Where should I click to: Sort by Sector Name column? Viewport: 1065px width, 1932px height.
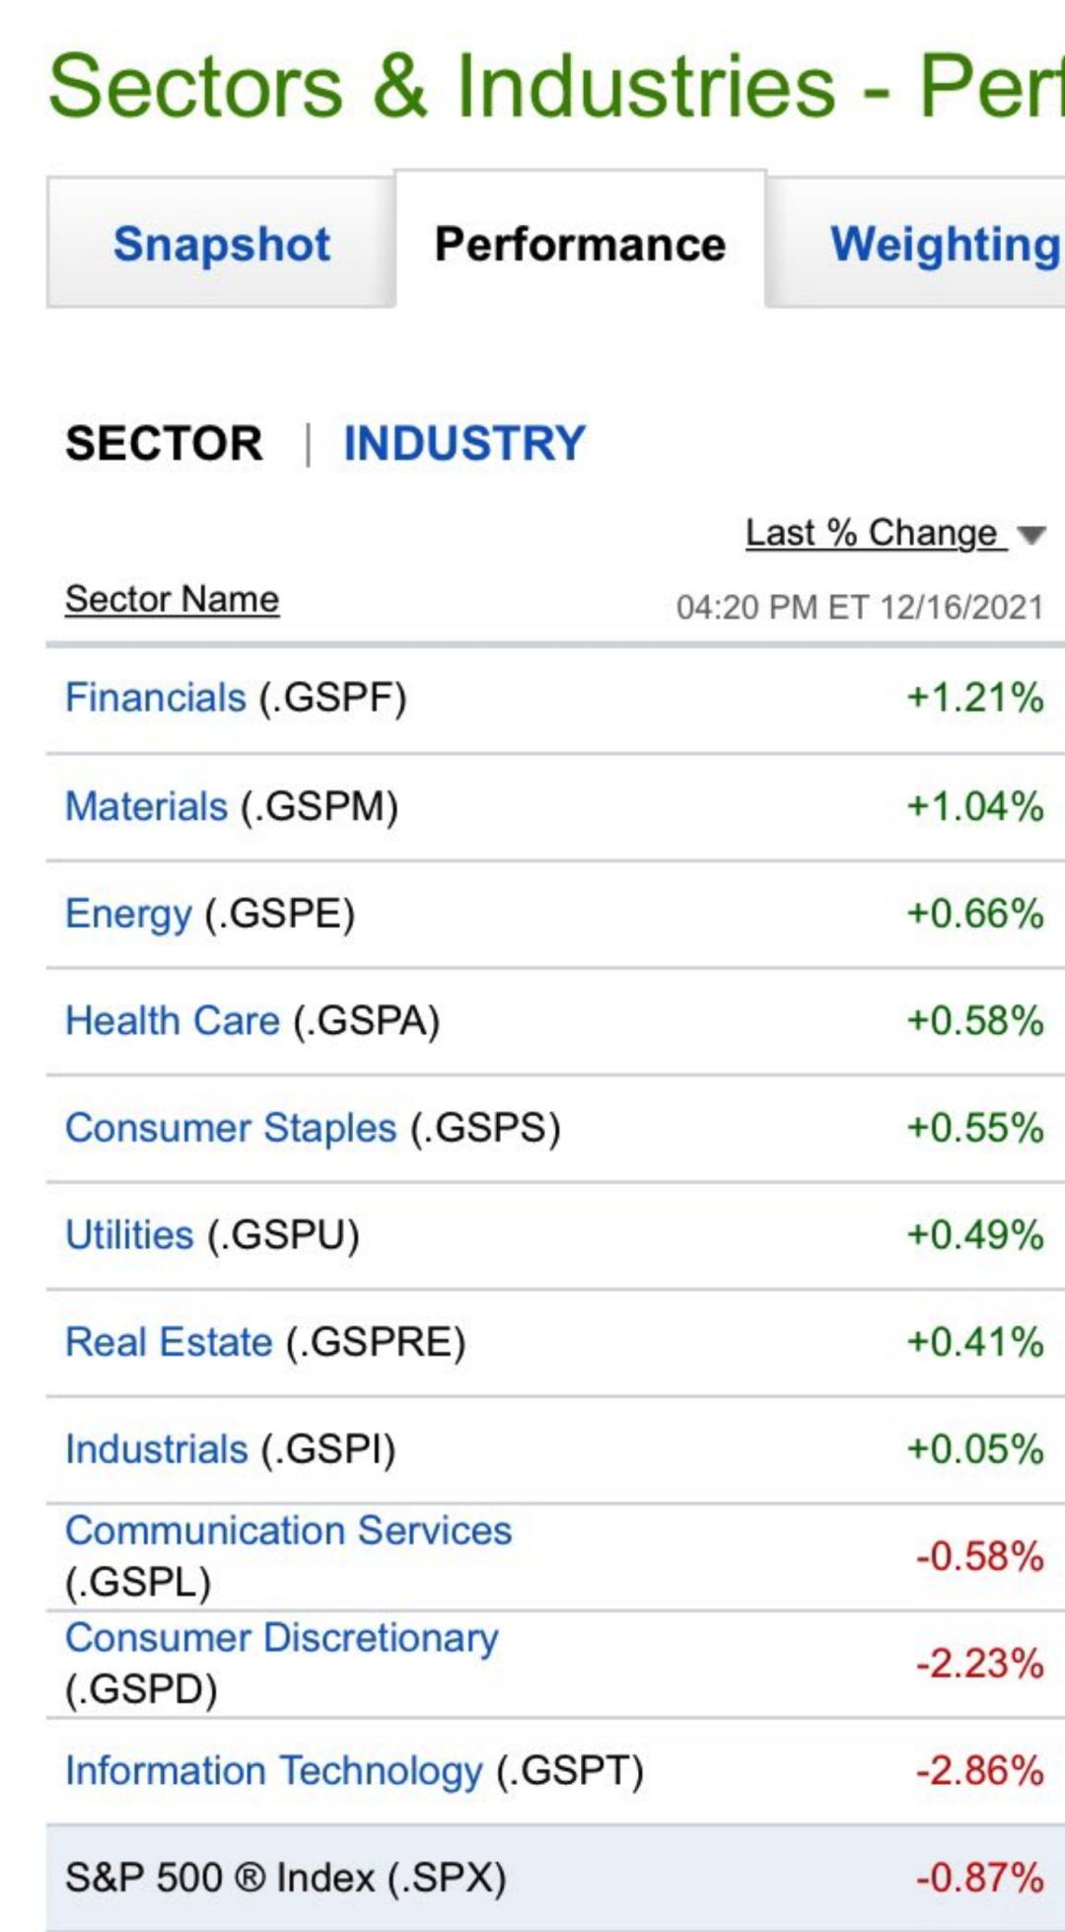(172, 599)
